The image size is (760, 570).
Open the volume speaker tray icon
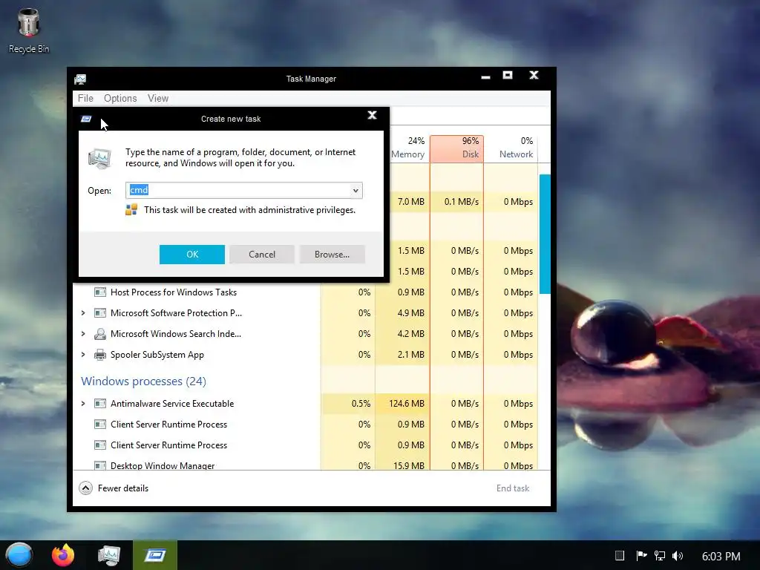click(x=678, y=555)
